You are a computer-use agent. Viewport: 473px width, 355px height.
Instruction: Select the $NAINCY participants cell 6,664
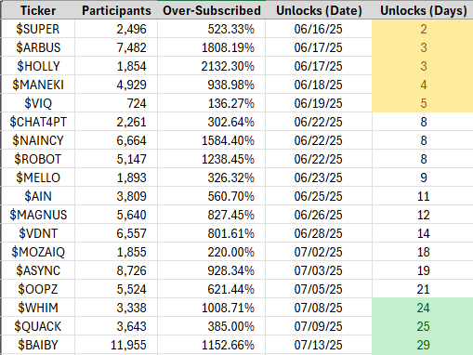(x=116, y=140)
